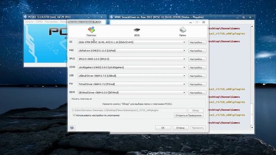Viewport: 276px width, 155px height.
Task: Close the settings dialog via its X icon
Action: point(204,22)
